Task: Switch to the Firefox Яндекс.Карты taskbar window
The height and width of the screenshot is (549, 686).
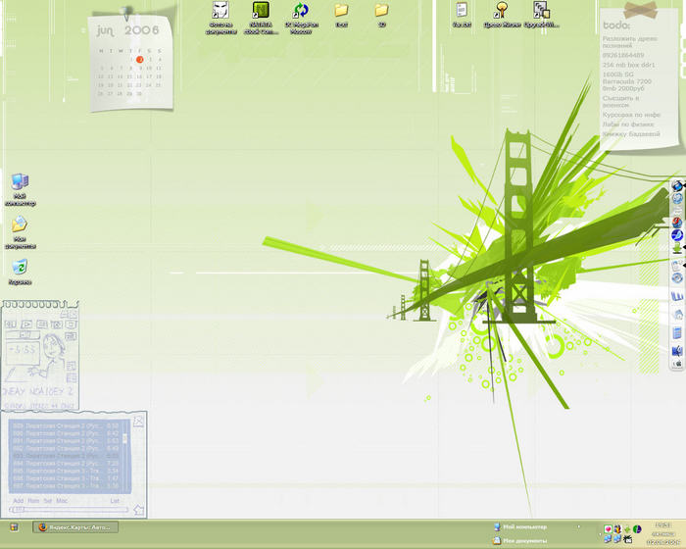Action: pos(75,527)
